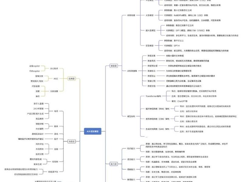This screenshot has width=243, height=182.
Task: Click the '理解能力' node
Action: coord(131,170)
